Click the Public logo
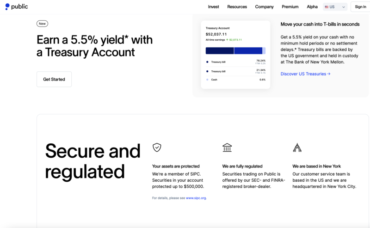Viewport: 370px width, 228px height. tap(17, 7)
